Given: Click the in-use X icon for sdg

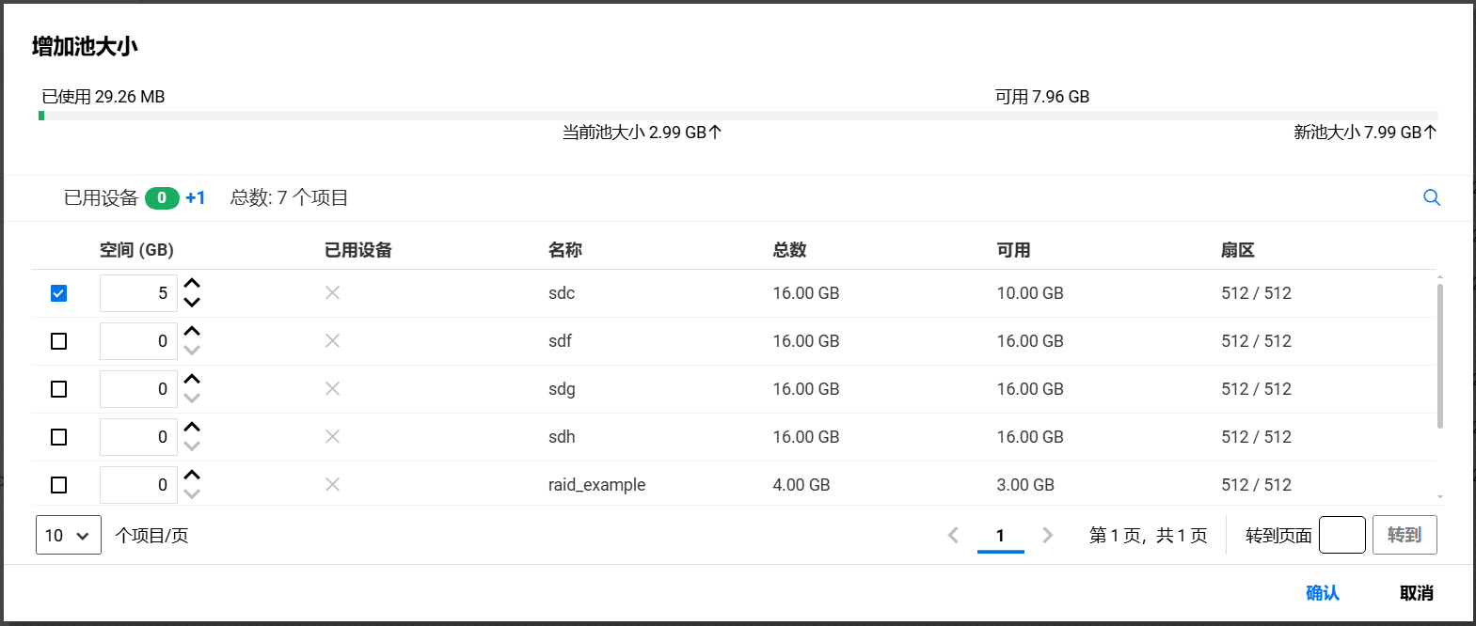Looking at the screenshot, I should (x=332, y=389).
